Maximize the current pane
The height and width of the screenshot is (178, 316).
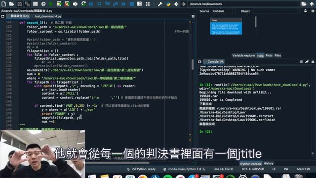(139, 4)
